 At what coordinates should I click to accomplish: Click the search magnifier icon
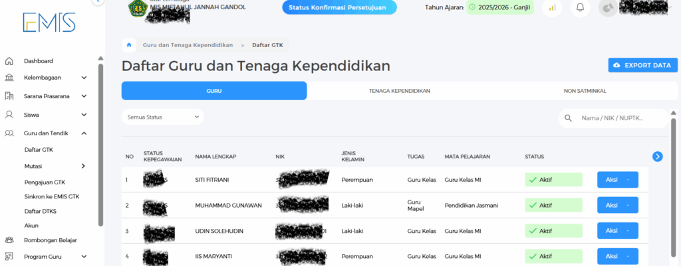[569, 118]
